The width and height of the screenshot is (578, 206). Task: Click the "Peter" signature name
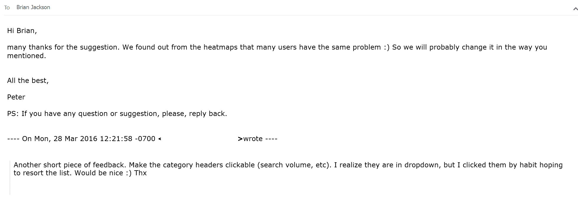click(16, 97)
